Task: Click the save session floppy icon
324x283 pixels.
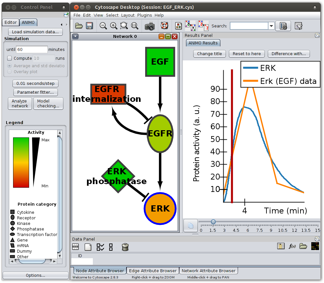Action: pyautogui.click(x=89, y=26)
